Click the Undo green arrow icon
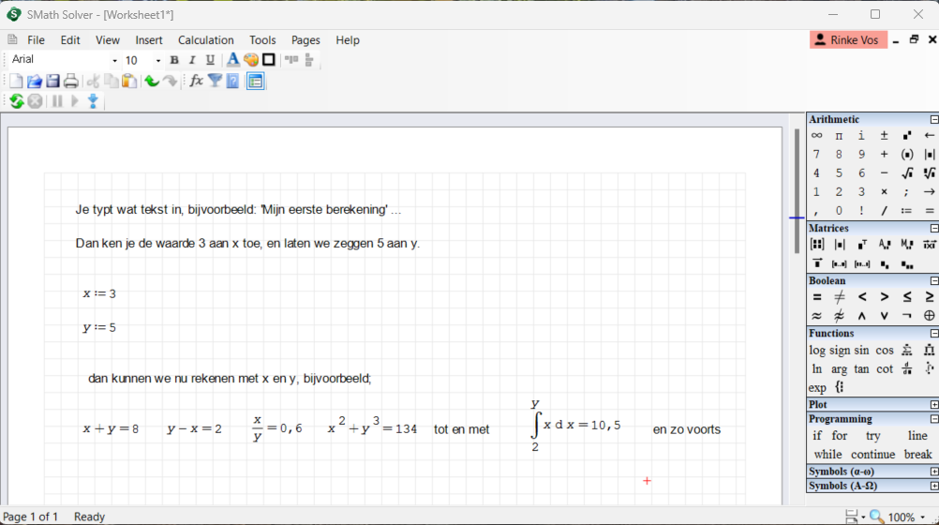This screenshot has height=525, width=939. (x=151, y=82)
